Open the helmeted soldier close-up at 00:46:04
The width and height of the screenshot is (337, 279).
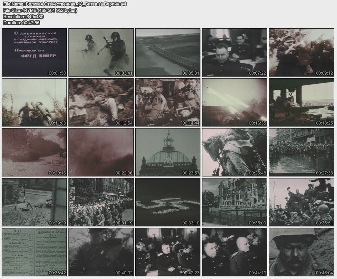click(x=301, y=252)
